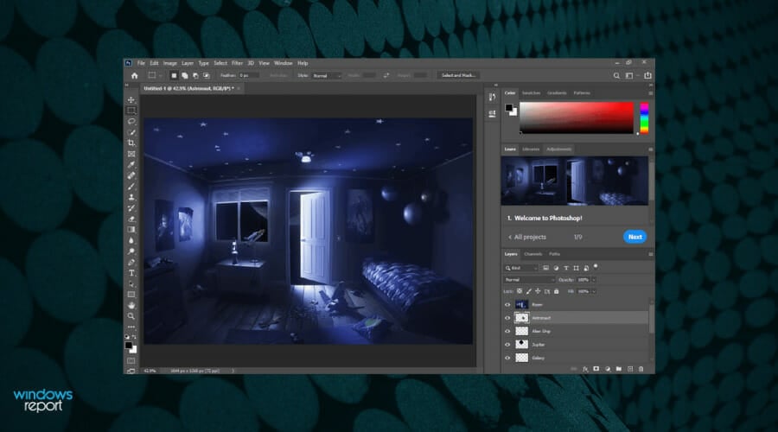Switch to the Adjustments tab
778x432 pixels.
point(558,149)
